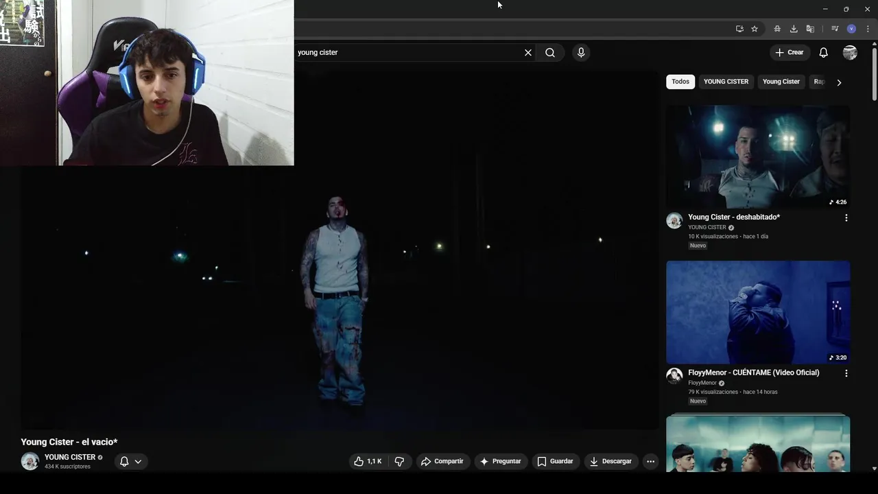Click the magnifier search button
The image size is (878, 494).
click(550, 52)
